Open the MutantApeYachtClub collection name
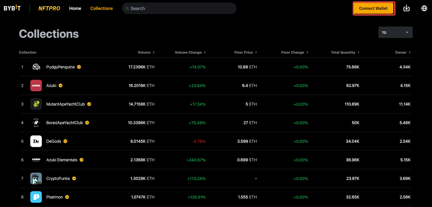The width and height of the screenshot is (432, 207). tap(66, 104)
